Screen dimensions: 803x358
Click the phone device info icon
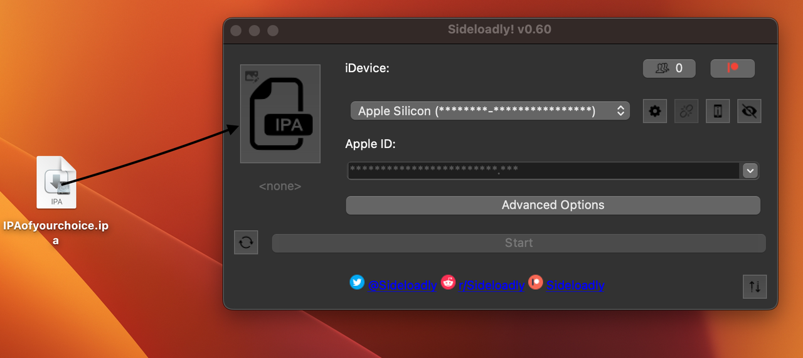click(x=718, y=111)
